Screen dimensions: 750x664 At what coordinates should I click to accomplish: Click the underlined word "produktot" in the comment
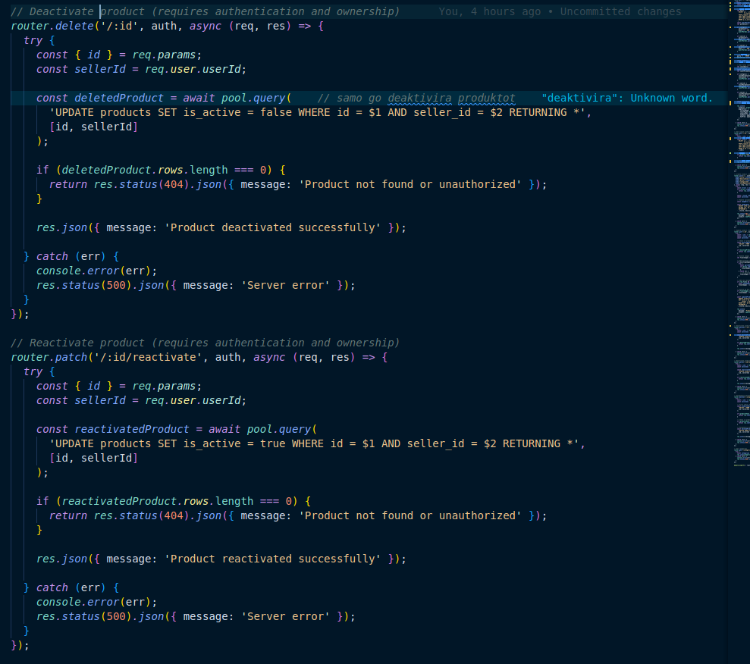click(x=486, y=98)
